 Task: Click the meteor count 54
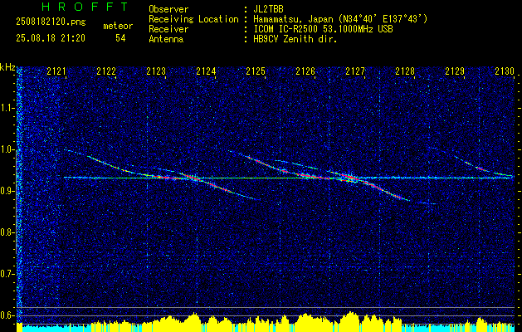[x=120, y=38]
